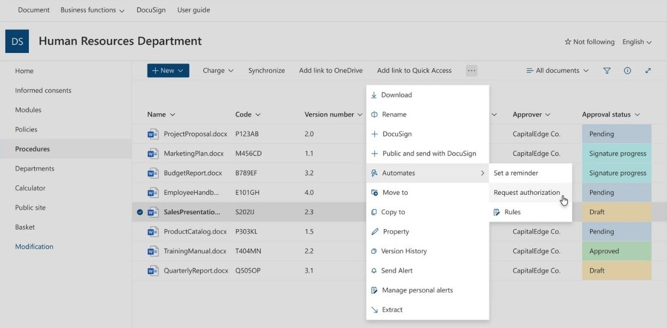Expand the Business functions menu

(93, 10)
